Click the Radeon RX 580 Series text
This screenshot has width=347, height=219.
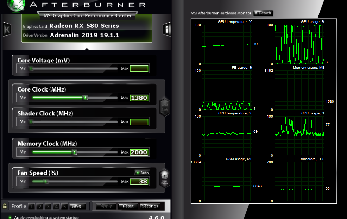[84, 26]
